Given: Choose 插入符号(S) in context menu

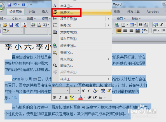Looking at the screenshot, I should pos(81,39).
